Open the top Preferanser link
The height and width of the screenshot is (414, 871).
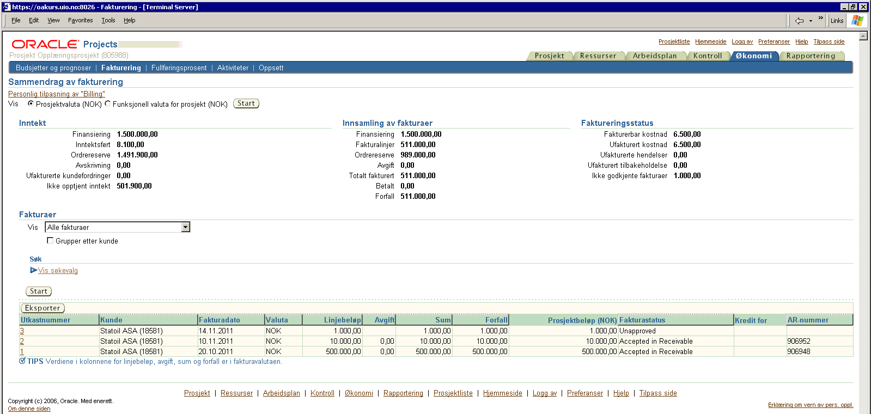773,41
